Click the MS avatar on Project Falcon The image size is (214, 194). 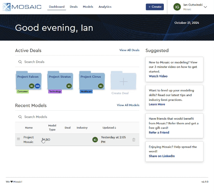pos(38,86)
